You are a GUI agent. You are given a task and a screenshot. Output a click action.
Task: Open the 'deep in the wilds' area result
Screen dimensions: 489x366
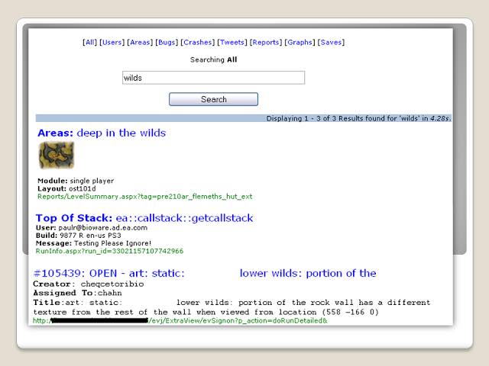click(121, 133)
